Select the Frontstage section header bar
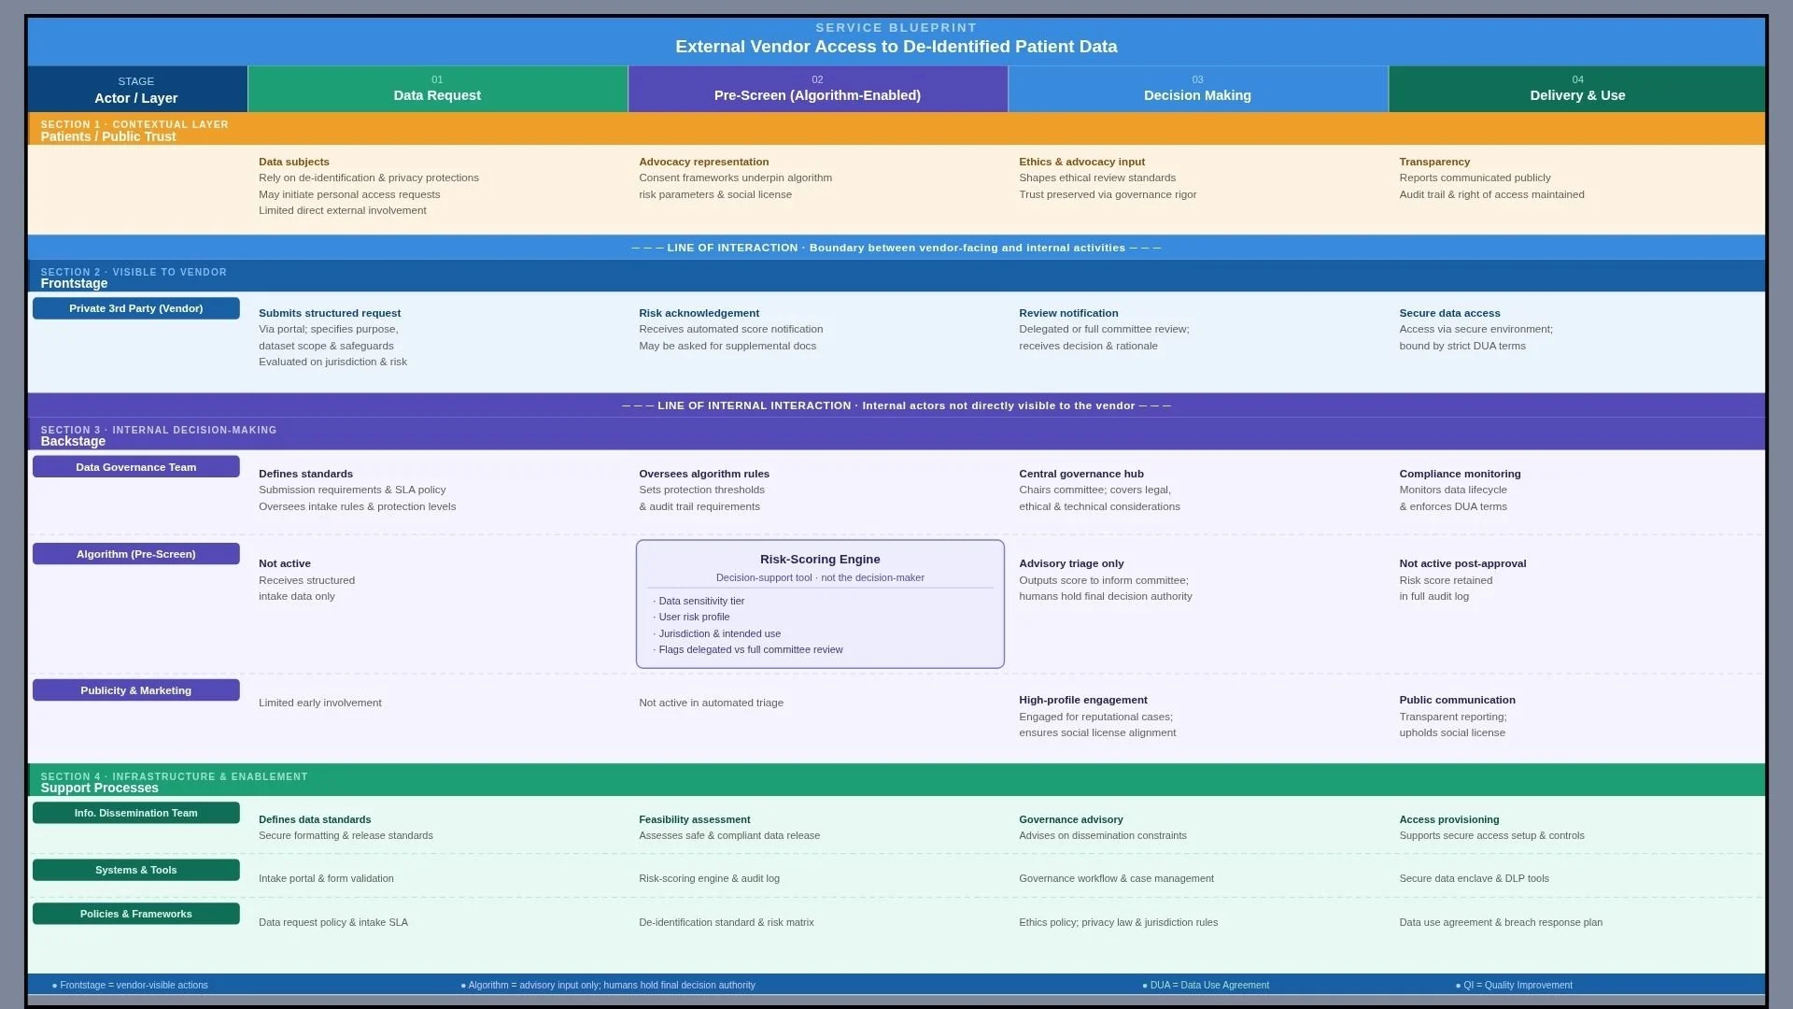Image resolution: width=1793 pixels, height=1009 pixels. tap(74, 283)
